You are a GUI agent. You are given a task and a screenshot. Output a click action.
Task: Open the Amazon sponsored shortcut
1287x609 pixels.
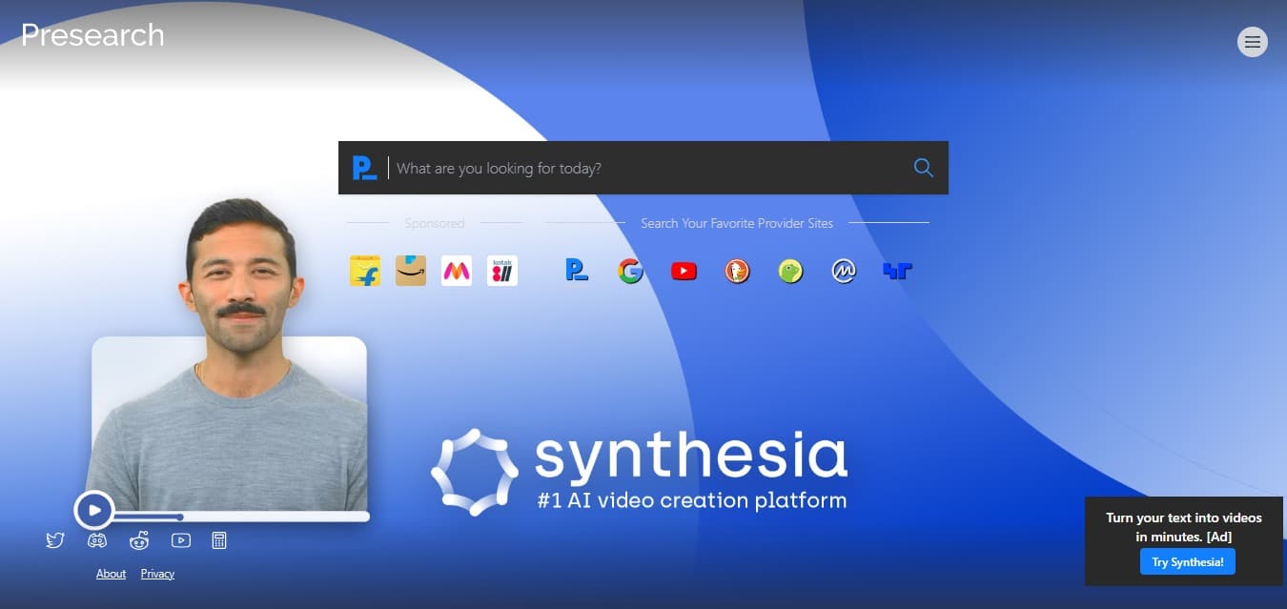(x=411, y=271)
